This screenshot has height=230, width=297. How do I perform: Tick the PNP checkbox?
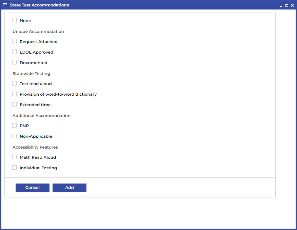15,126
